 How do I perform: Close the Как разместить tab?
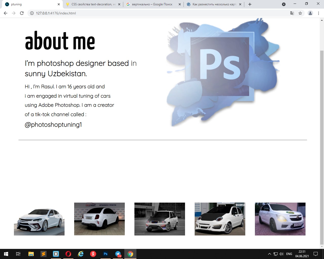click(x=240, y=4)
